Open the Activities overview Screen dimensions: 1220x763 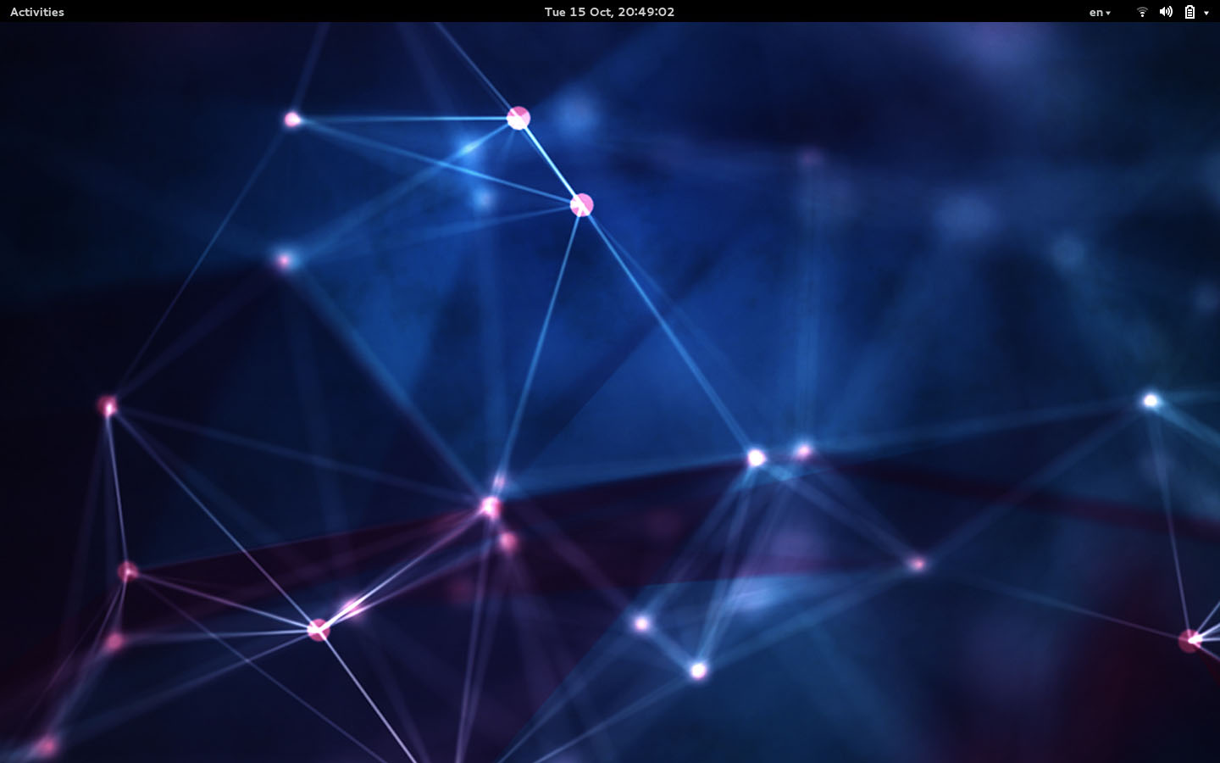[37, 12]
